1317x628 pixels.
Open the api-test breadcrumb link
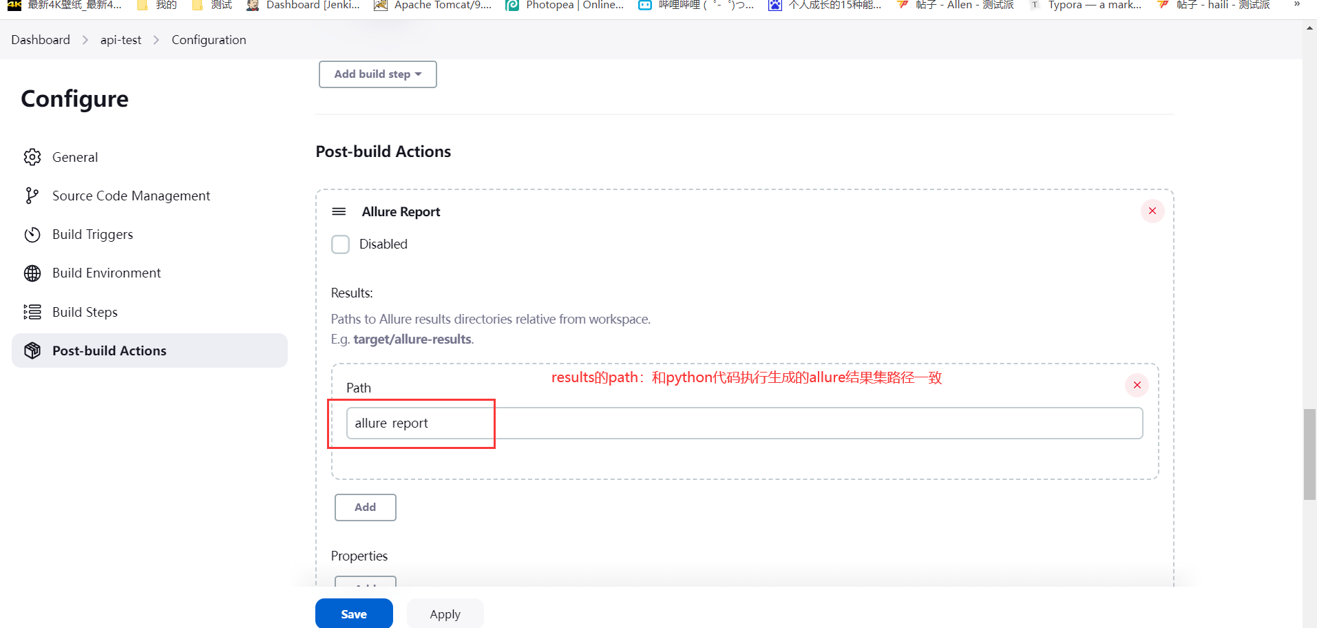click(121, 40)
